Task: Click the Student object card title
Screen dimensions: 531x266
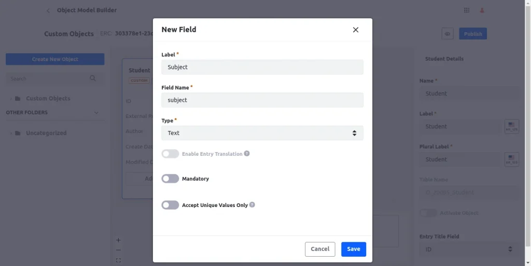Action: [139, 70]
